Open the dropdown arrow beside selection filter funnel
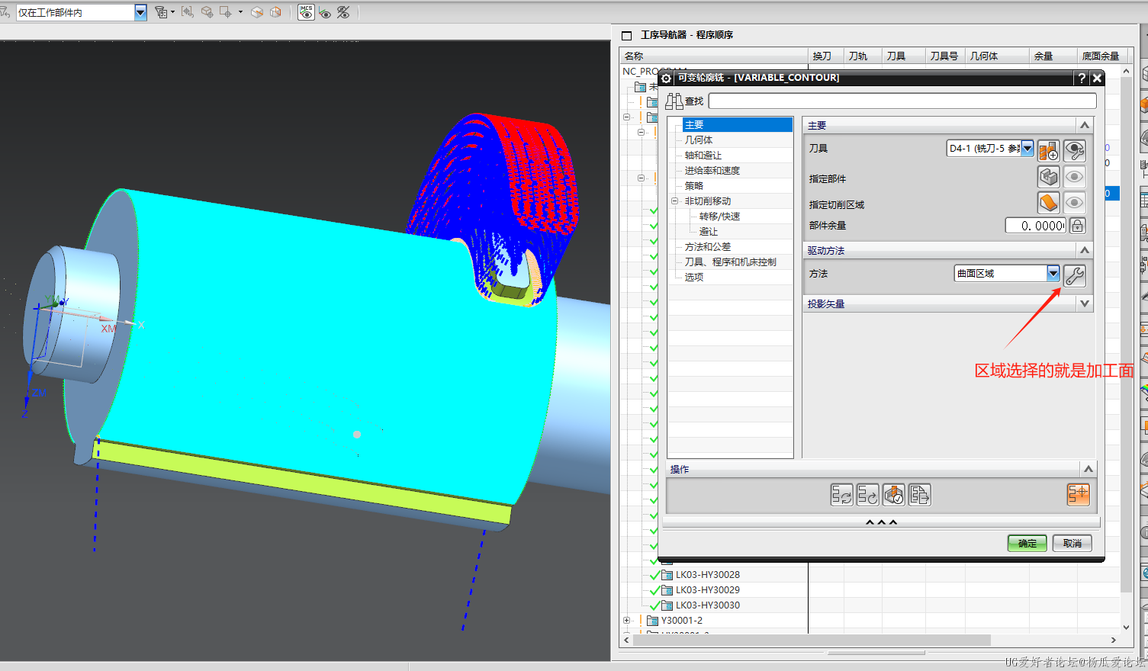Viewport: 1148px width, 671px height. coord(172,12)
